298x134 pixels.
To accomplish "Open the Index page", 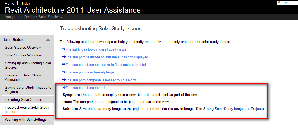I will (x=26, y=4).
